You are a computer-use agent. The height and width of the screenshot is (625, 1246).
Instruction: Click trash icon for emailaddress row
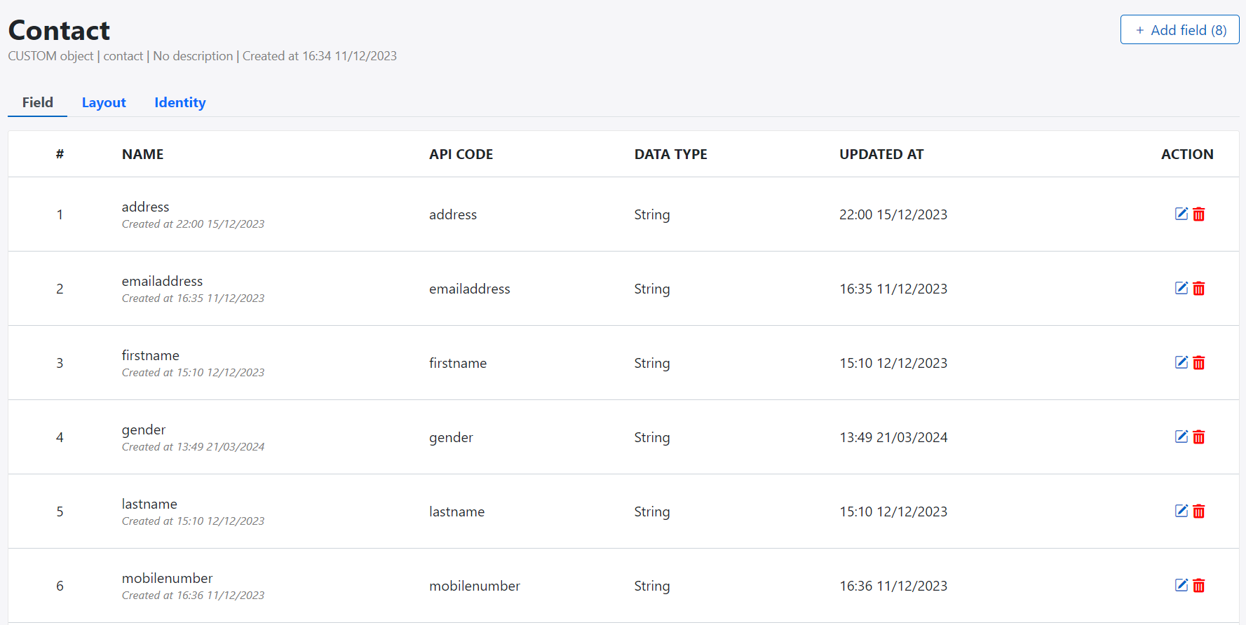pyautogui.click(x=1199, y=289)
